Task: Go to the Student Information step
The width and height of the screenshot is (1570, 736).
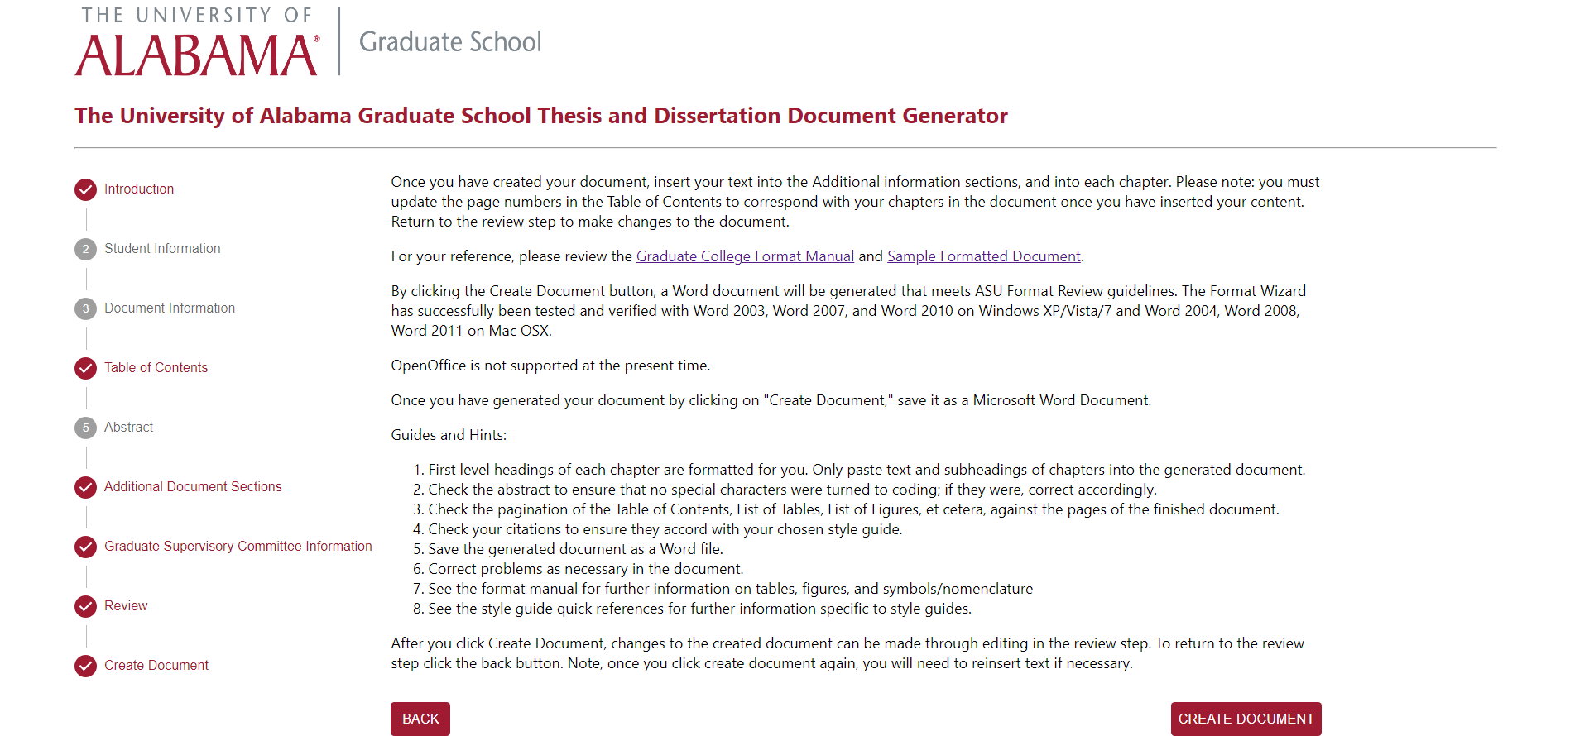Action: tap(162, 249)
